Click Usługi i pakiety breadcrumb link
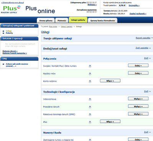 pyautogui.click(x=67, y=26)
